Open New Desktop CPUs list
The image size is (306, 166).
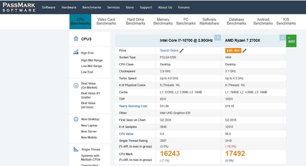[90, 119]
